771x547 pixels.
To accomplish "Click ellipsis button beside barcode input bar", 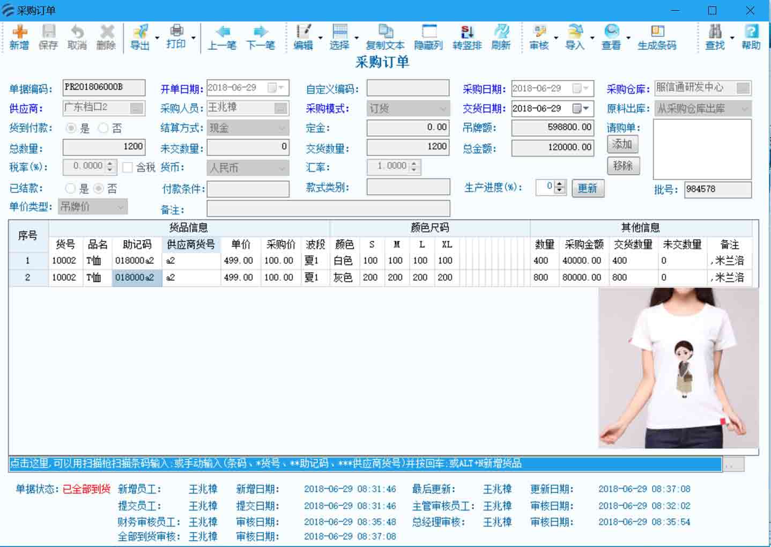I will coord(732,464).
